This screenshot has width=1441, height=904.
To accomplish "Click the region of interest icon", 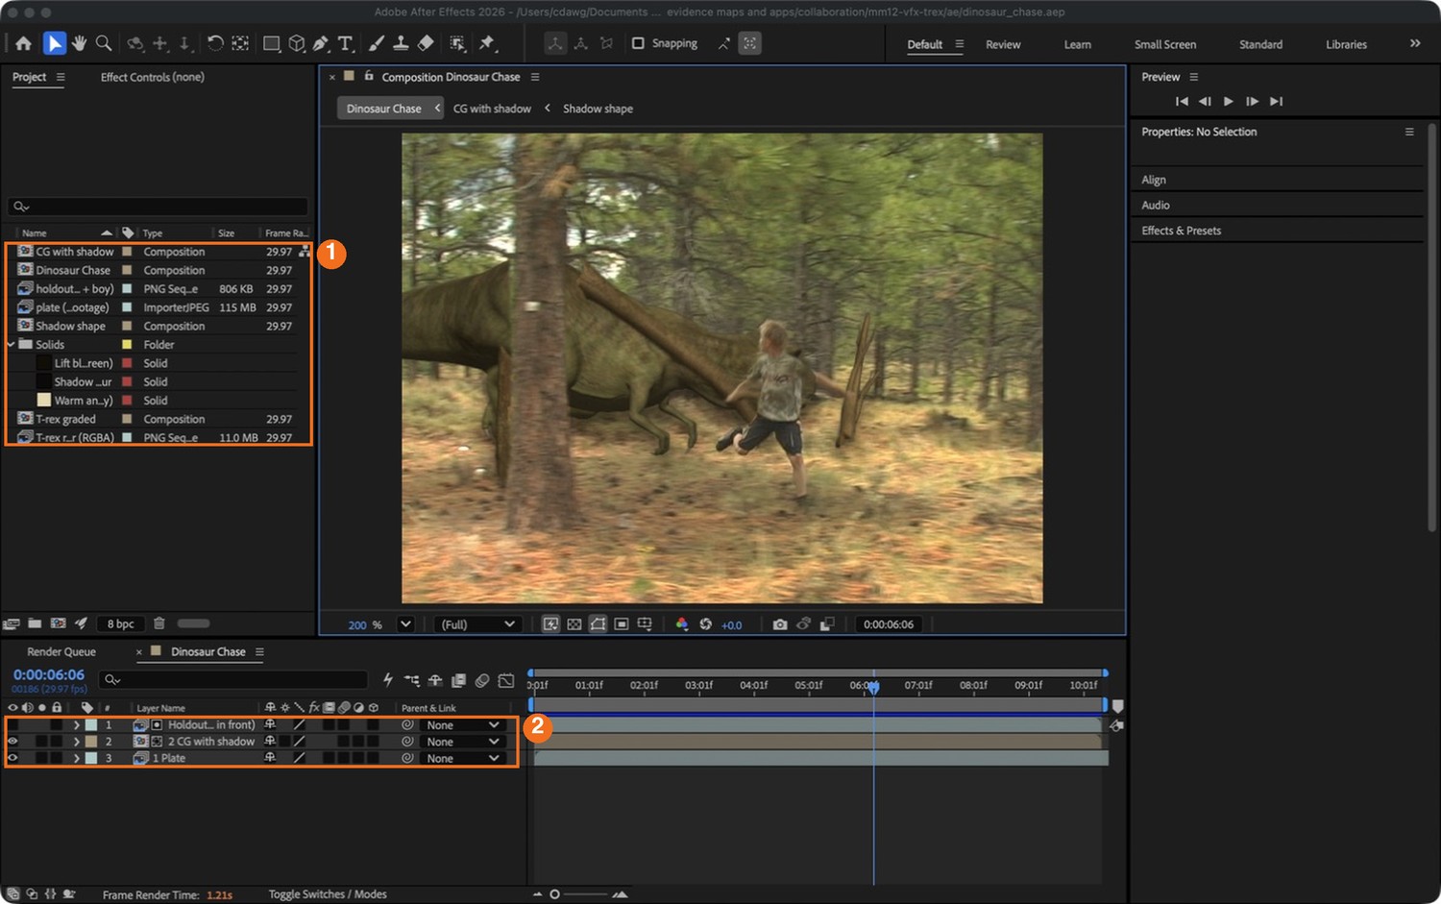I will pyautogui.click(x=622, y=624).
